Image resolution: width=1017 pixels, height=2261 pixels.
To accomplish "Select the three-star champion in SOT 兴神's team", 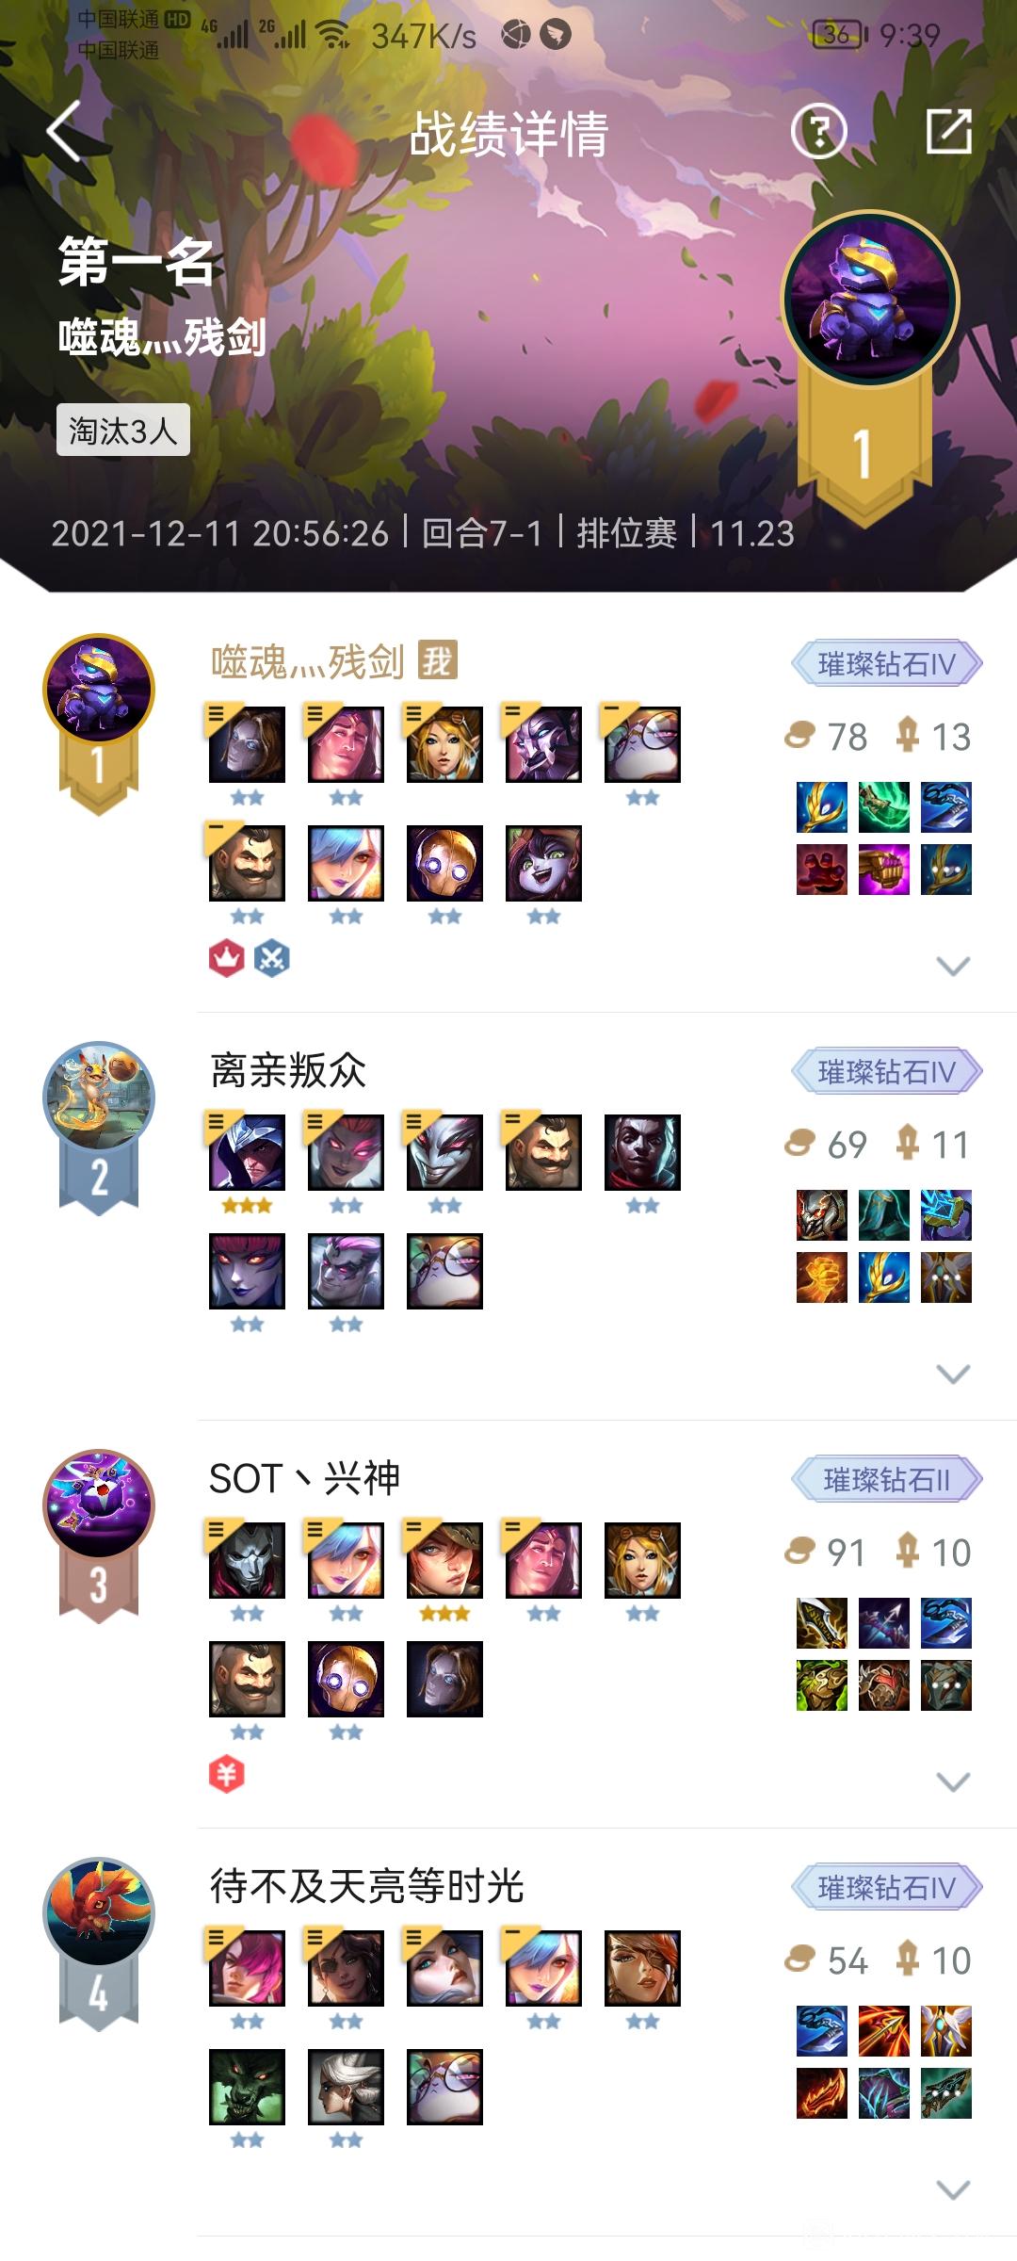I will (444, 1560).
